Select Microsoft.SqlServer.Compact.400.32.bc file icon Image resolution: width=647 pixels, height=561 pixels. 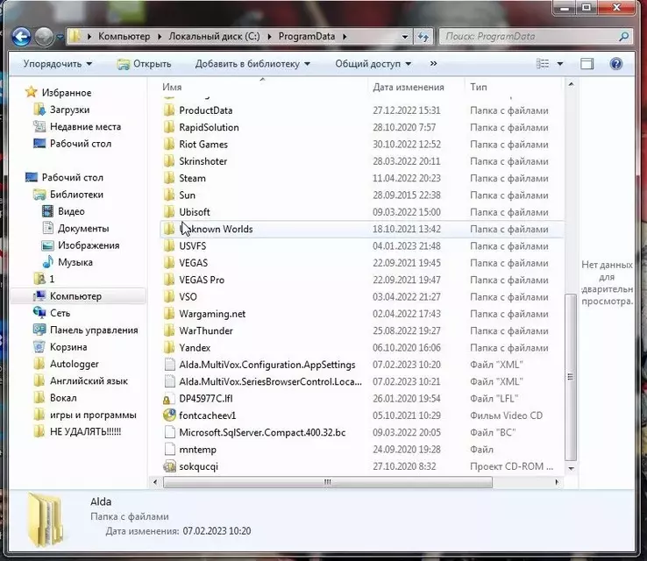pyautogui.click(x=169, y=432)
